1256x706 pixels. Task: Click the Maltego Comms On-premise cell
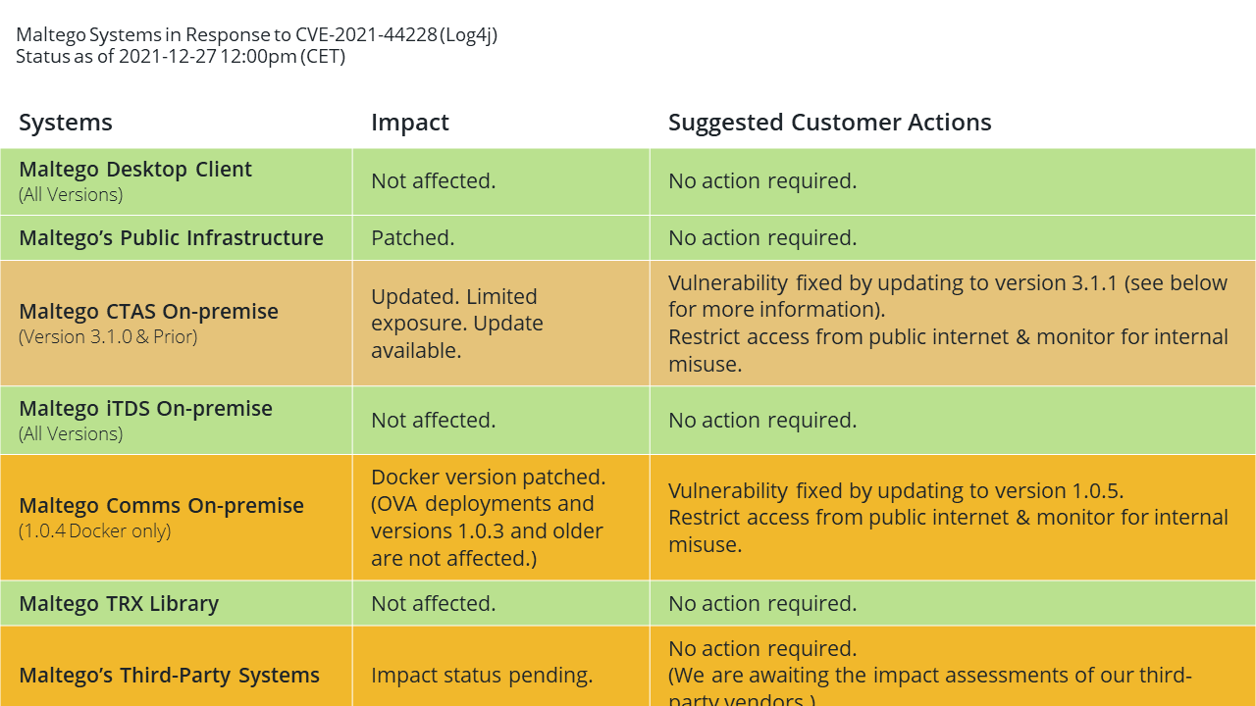click(177, 517)
